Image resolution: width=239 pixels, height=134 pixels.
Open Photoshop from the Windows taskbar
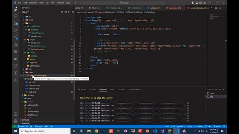[x=104, y=131]
